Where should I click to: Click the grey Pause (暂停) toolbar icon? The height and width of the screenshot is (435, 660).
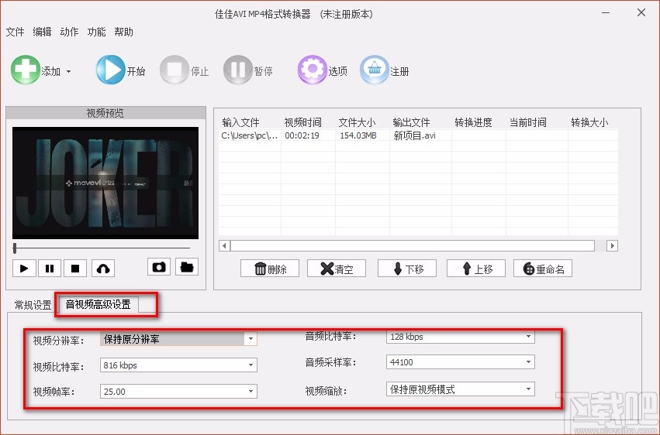click(x=238, y=70)
